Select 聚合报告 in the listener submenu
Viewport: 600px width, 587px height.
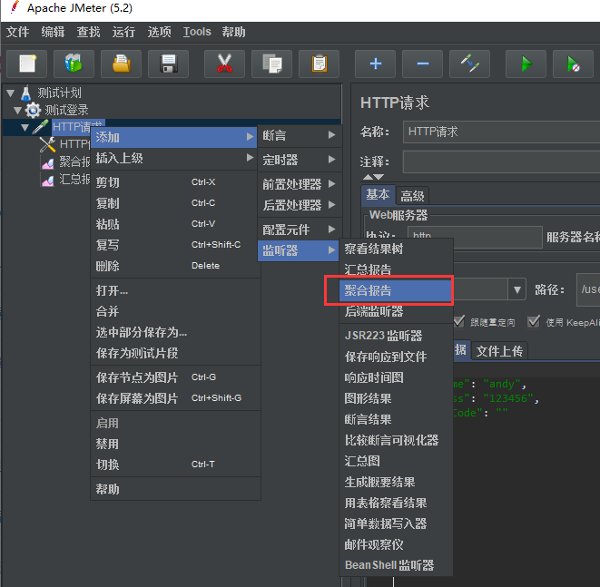(389, 290)
